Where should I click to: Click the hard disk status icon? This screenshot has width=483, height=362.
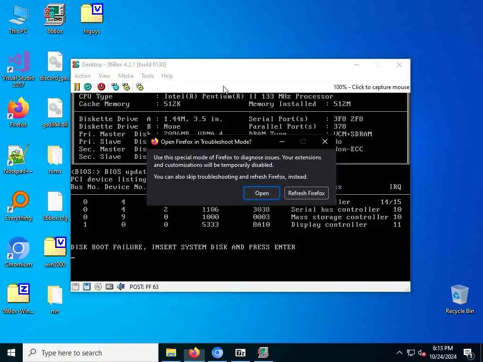coord(109,287)
